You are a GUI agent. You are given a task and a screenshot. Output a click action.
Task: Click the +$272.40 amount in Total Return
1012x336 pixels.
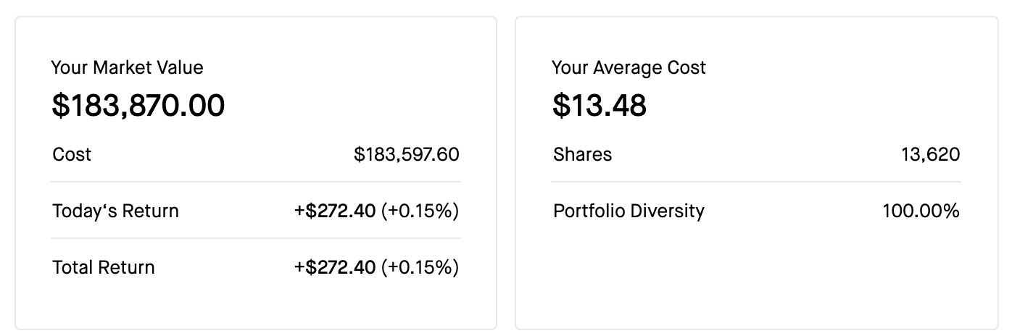(335, 267)
